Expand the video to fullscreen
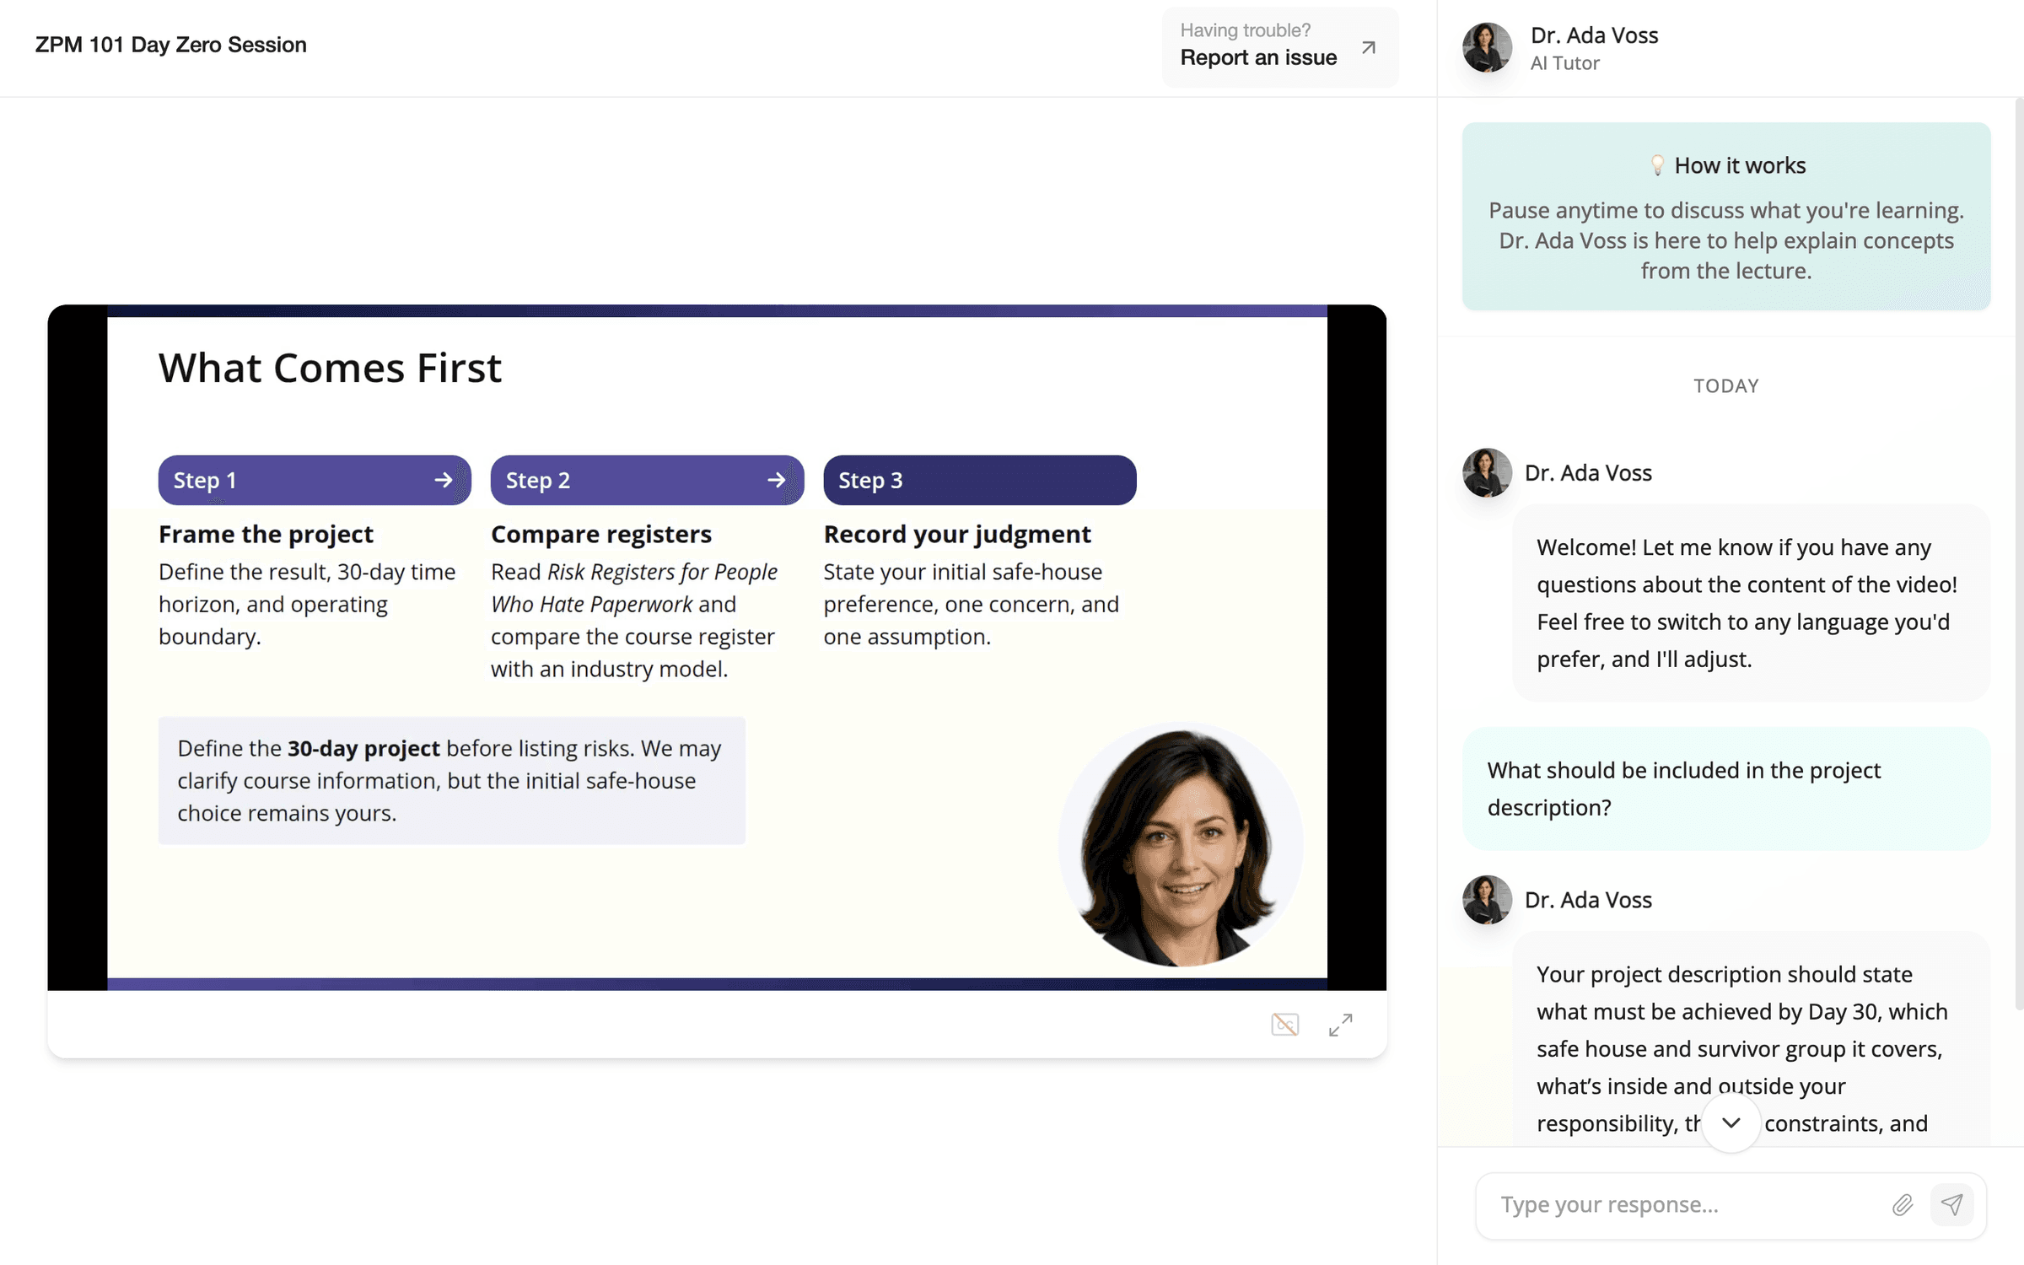 [1340, 1025]
